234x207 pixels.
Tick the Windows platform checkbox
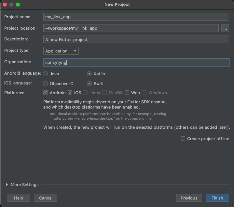tap(144, 93)
